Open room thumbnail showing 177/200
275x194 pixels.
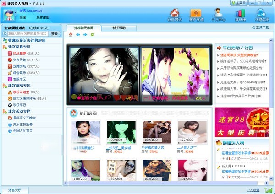(x=192, y=132)
